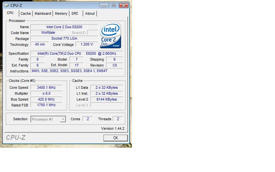This screenshot has height=172, width=275.
Task: Click the Cores count value
Action: point(88,119)
